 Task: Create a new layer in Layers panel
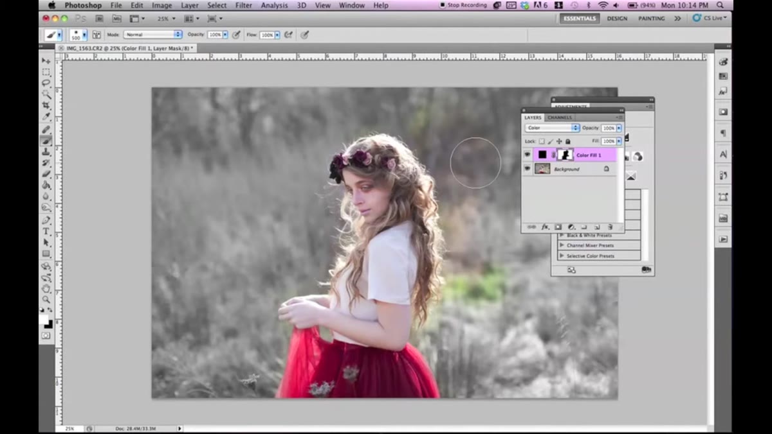click(597, 227)
